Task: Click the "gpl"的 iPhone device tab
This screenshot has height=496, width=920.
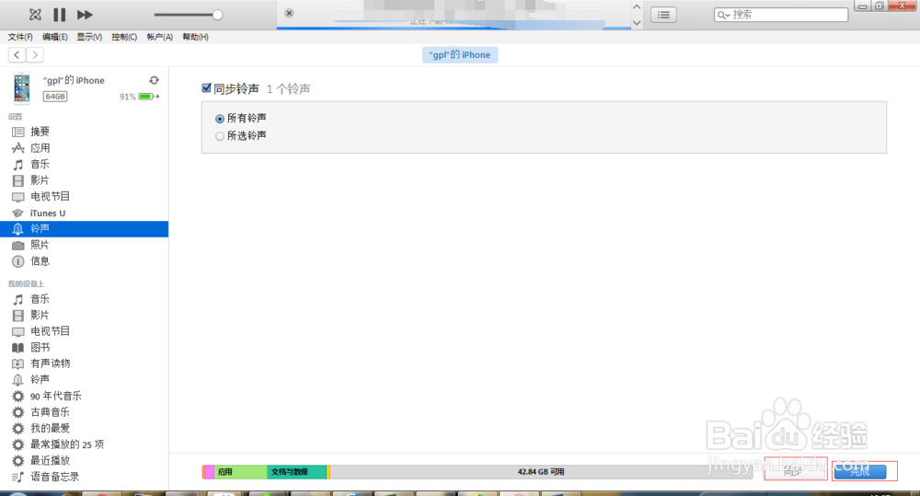Action: click(460, 54)
